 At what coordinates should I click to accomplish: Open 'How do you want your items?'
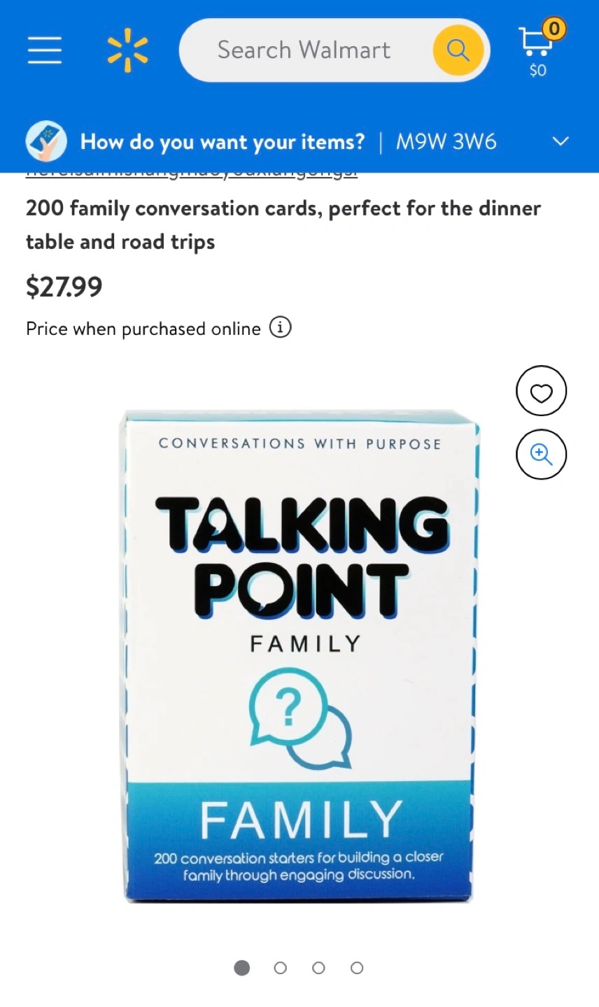point(223,142)
